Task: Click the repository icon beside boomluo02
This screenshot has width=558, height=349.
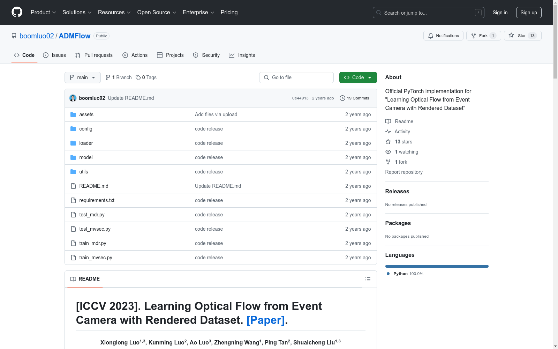Action: (14, 36)
